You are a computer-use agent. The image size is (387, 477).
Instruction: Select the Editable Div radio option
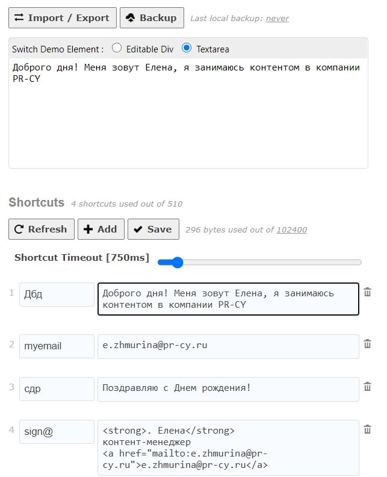point(117,48)
